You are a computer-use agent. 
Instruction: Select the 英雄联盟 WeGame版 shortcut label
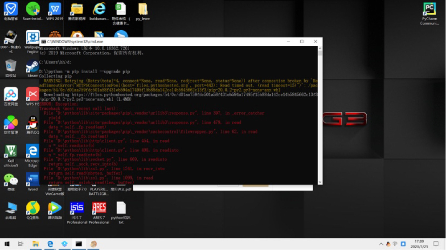click(55, 191)
